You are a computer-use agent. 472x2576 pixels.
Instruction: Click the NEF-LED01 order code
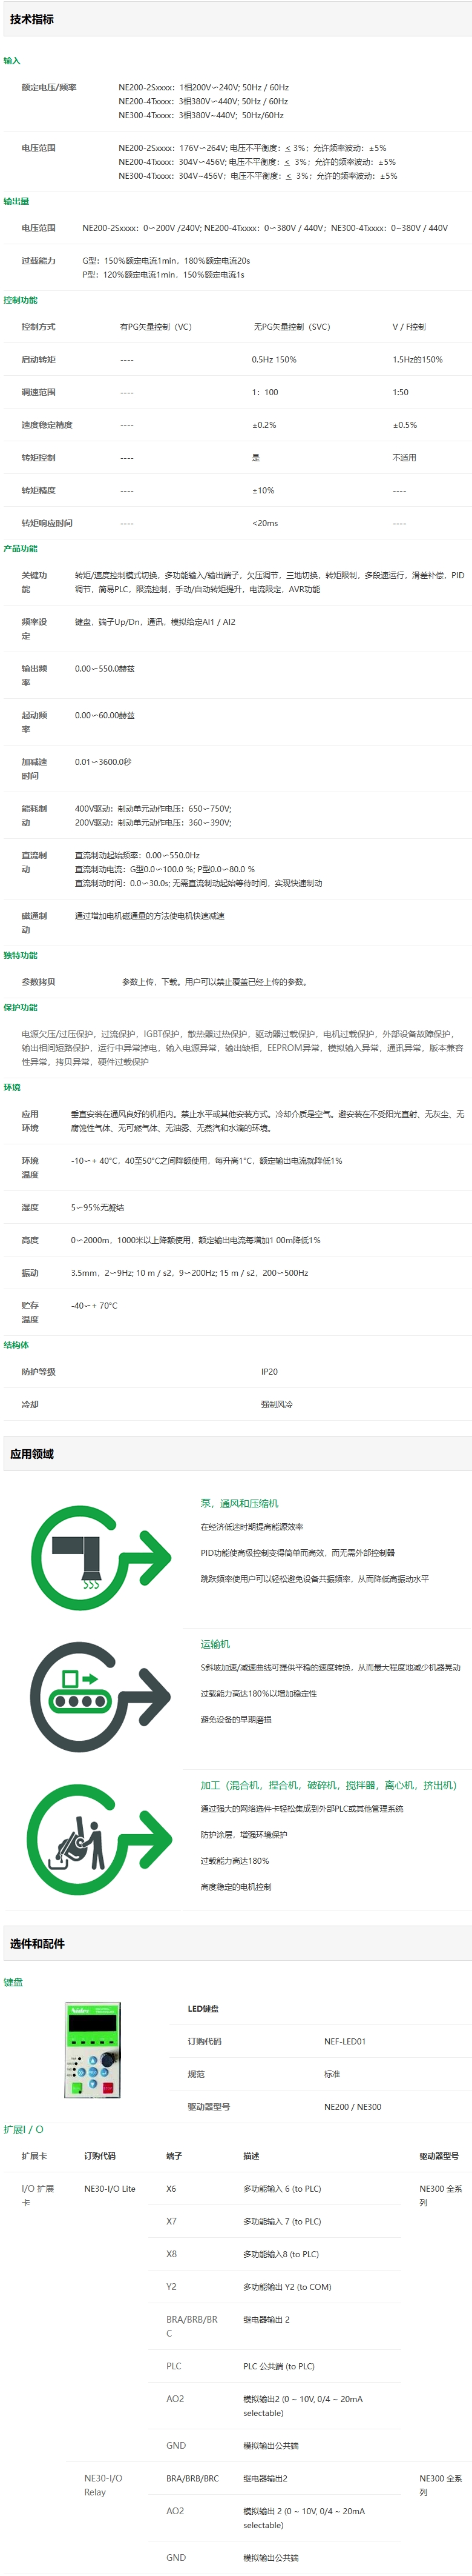point(344,2041)
